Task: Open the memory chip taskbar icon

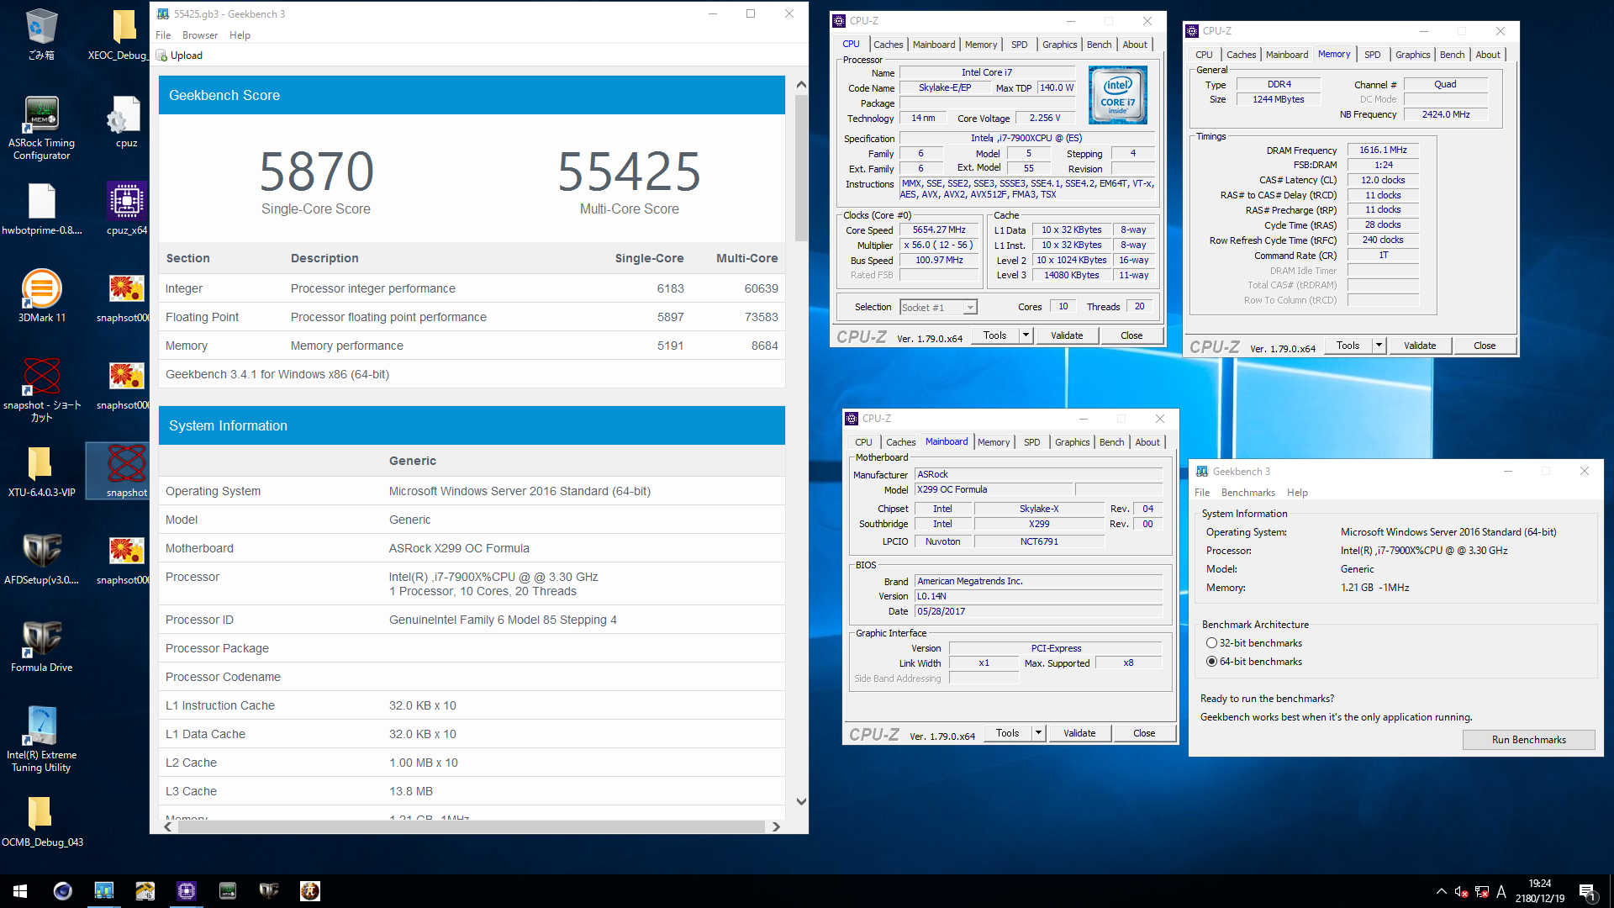Action: point(227,891)
